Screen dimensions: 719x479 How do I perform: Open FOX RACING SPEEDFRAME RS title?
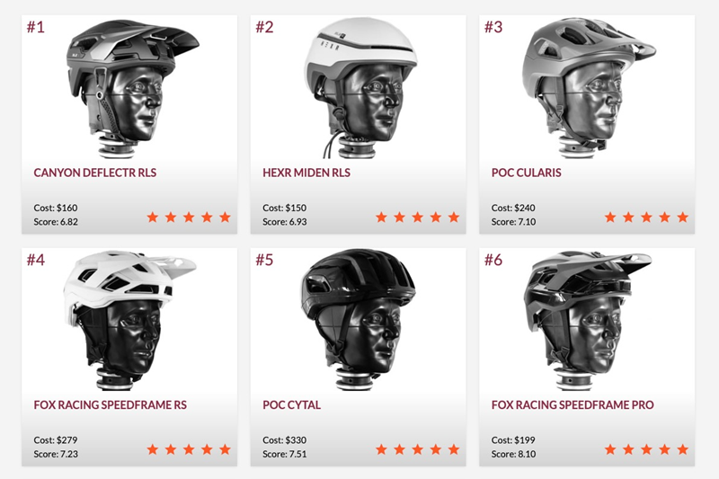[110, 405]
